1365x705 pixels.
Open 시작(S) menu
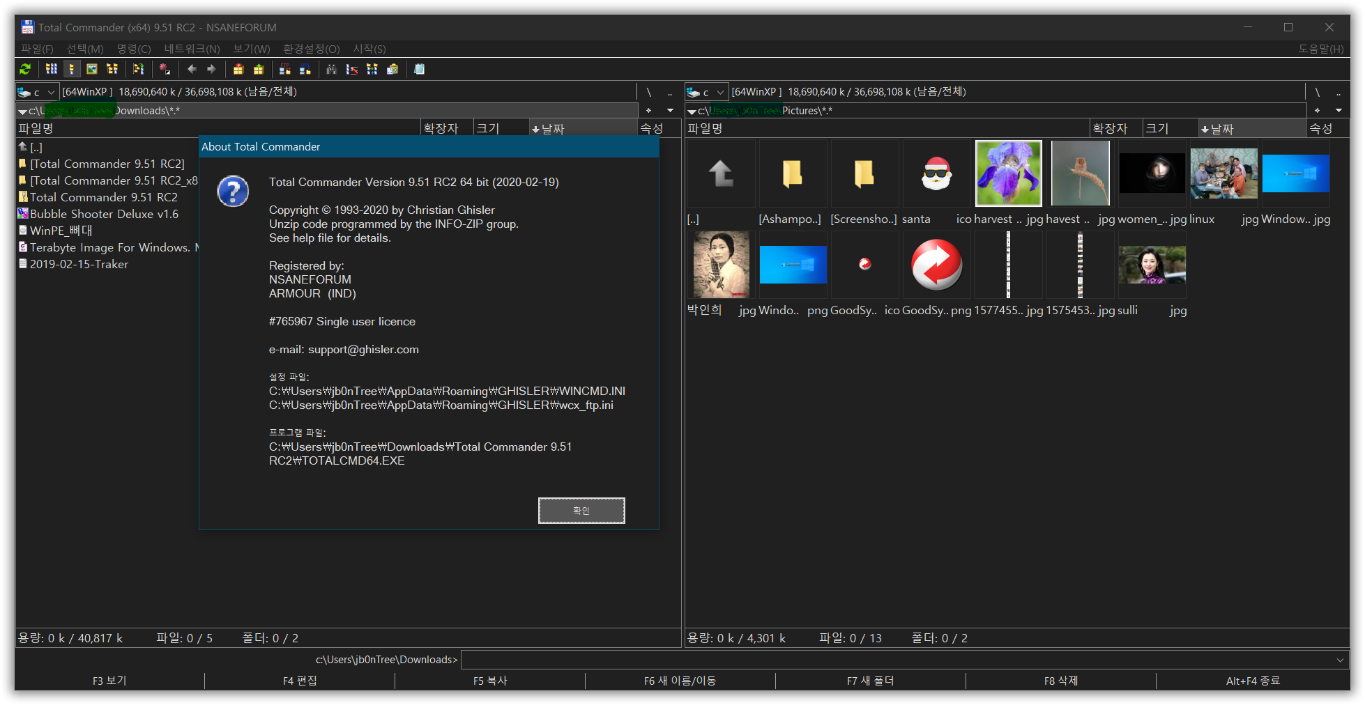coord(369,49)
